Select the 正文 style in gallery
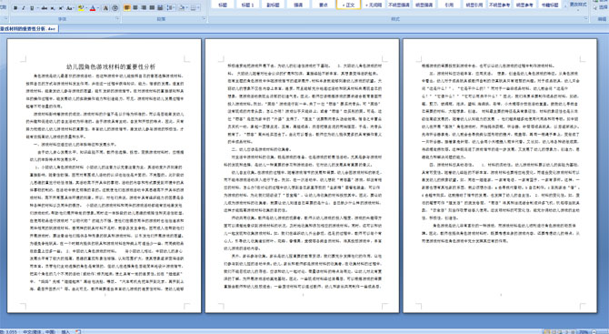The image size is (609, 334). (x=348, y=5)
